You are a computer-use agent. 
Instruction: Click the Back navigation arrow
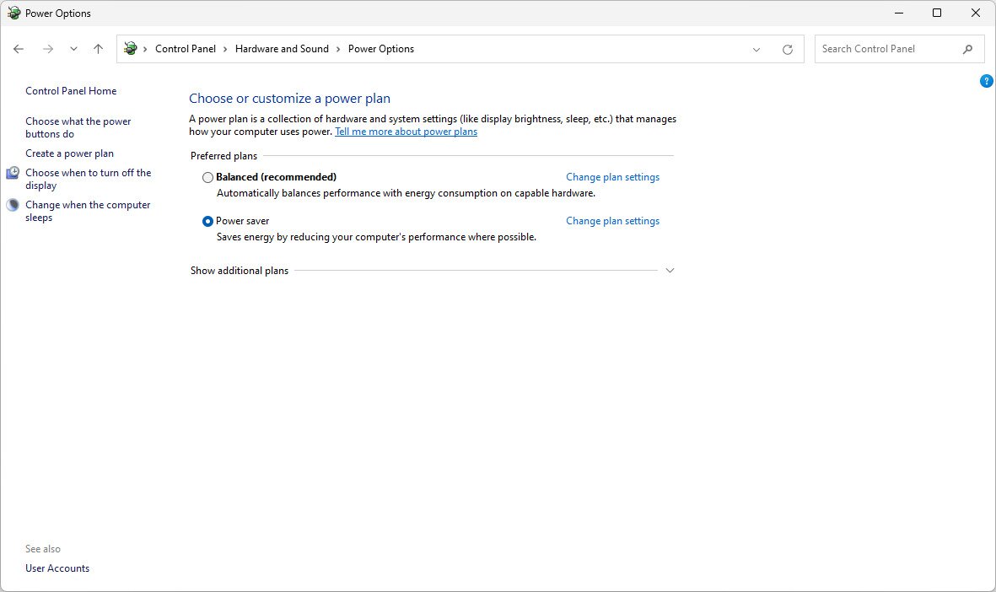click(19, 49)
